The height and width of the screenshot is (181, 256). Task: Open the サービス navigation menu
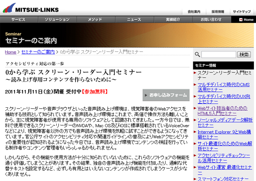[18, 20]
